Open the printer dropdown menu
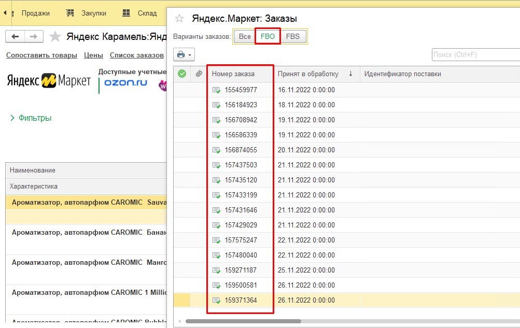 coord(184,55)
